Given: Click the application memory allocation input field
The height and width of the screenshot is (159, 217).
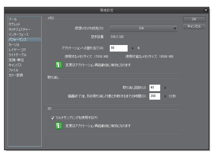Looking at the screenshot, I should pyautogui.click(x=119, y=48).
